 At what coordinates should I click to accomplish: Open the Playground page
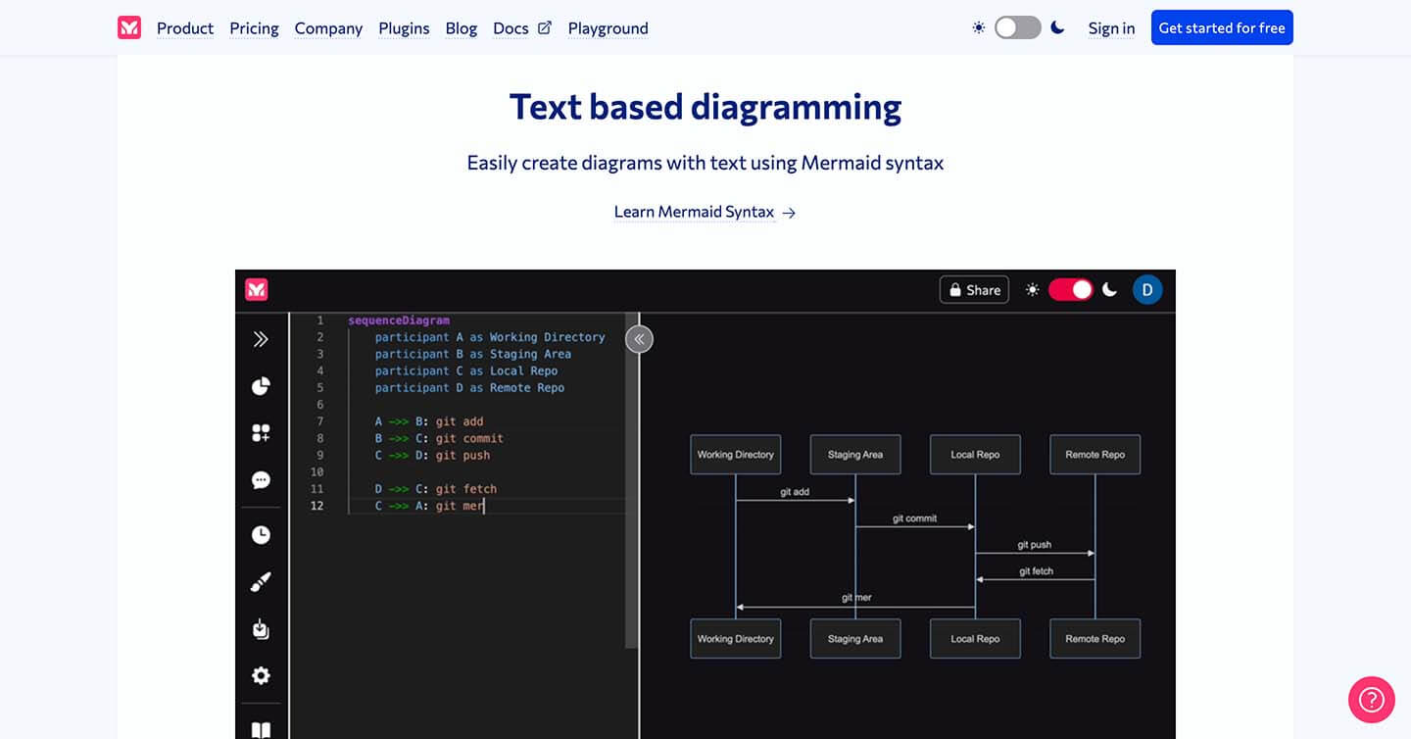tap(608, 28)
